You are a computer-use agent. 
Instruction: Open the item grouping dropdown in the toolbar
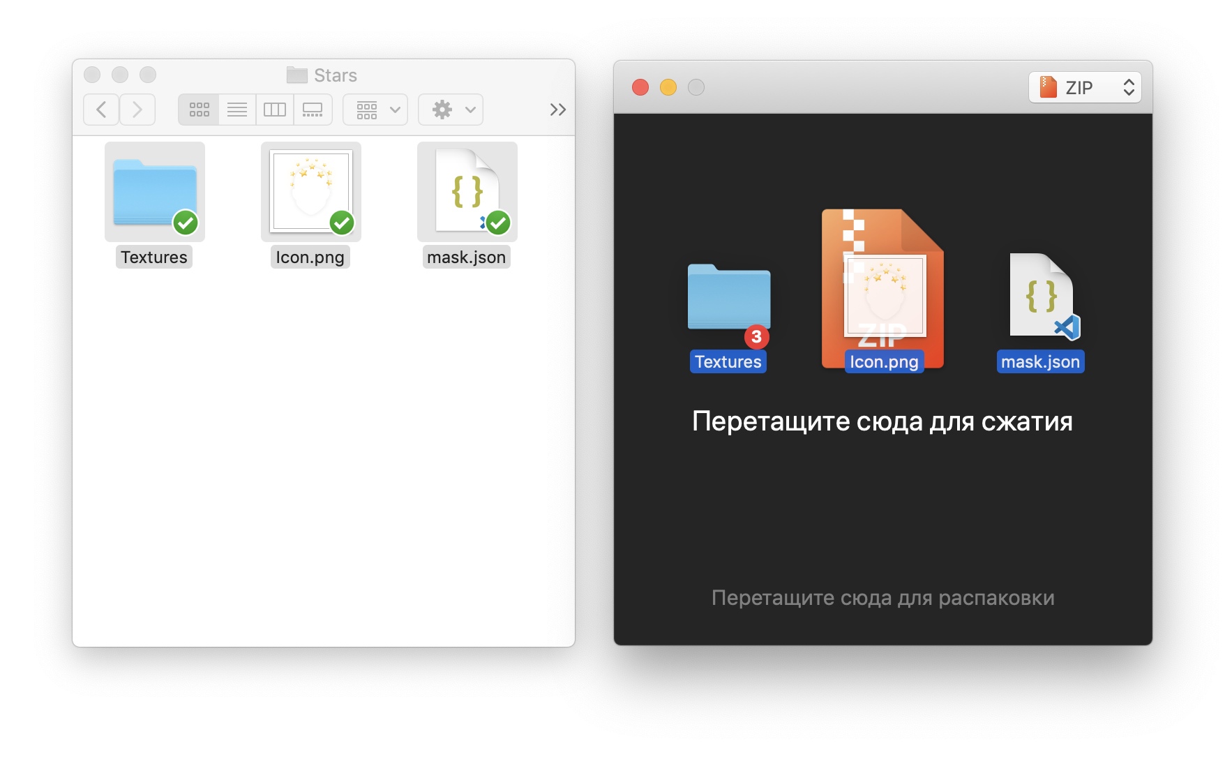coord(375,110)
